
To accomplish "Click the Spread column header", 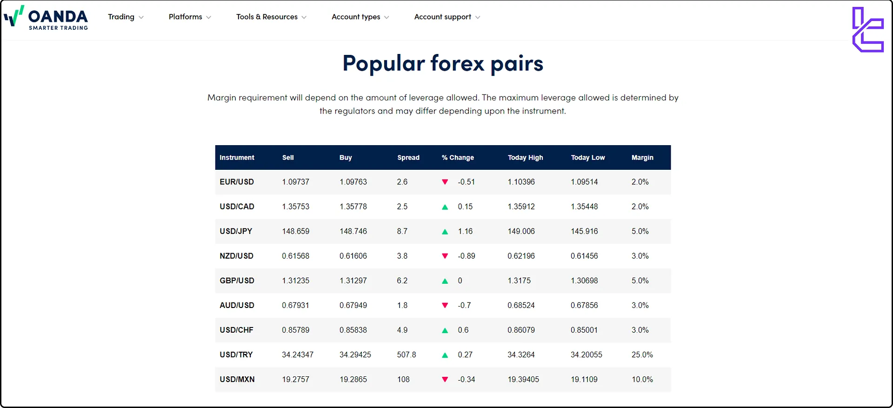I will [x=408, y=158].
